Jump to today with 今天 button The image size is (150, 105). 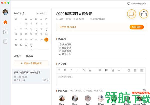click(42, 13)
